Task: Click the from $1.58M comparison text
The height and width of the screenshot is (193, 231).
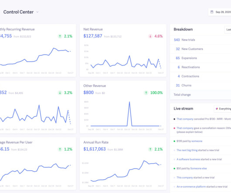Action: 115,150
